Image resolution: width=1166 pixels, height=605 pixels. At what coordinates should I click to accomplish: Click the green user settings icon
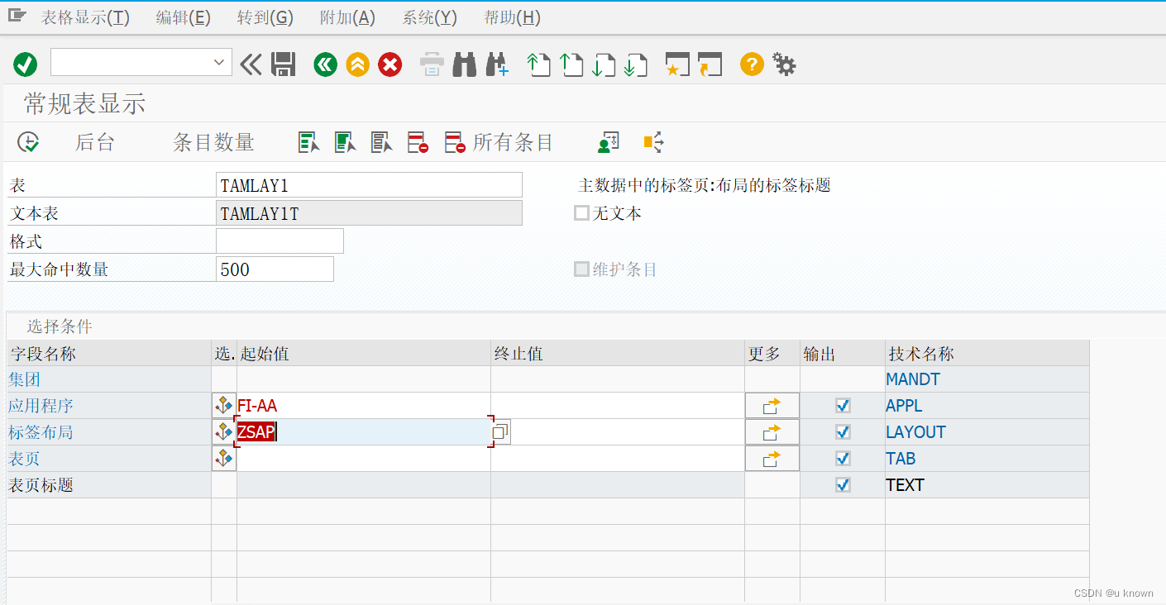coord(609,142)
